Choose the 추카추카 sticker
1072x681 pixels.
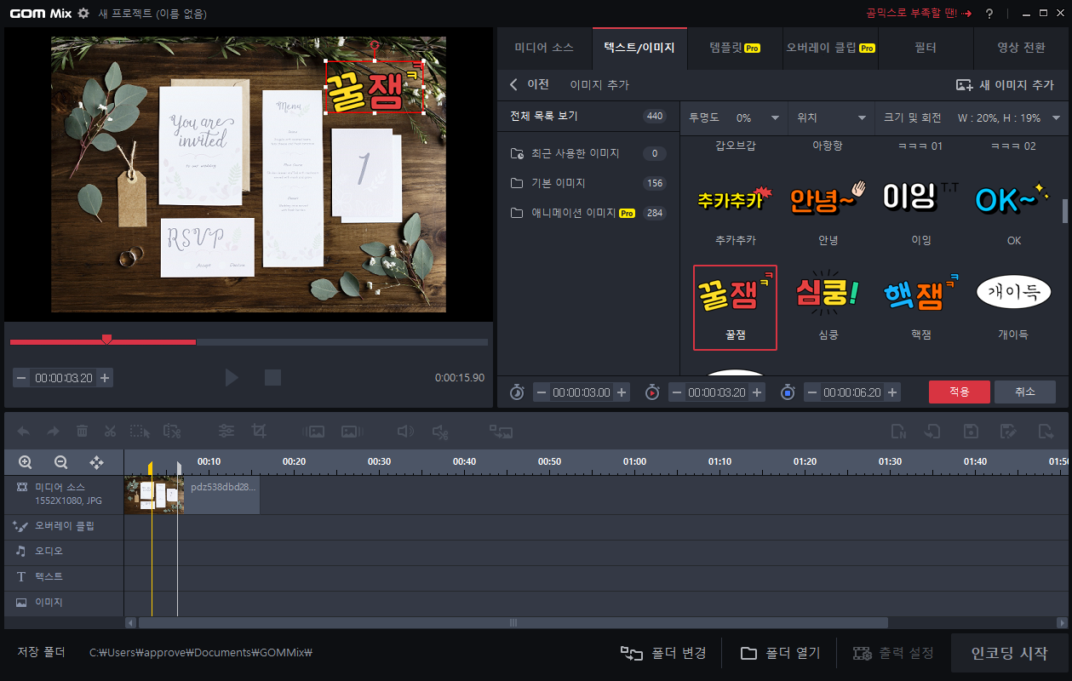(x=736, y=209)
